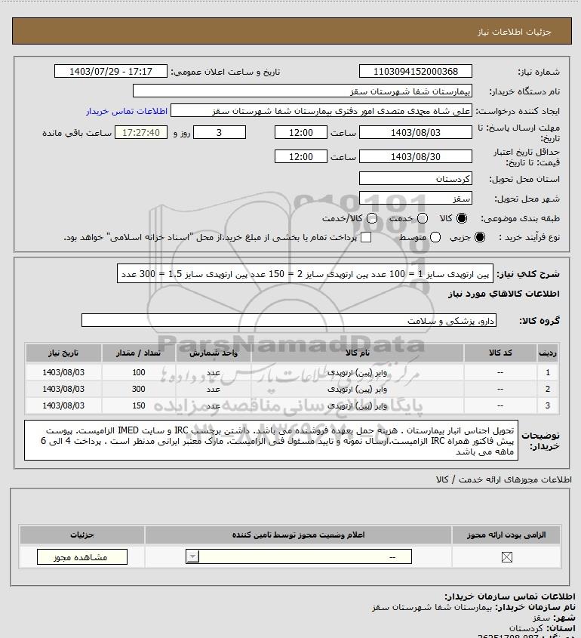Click 'اعلام وضعیت مجوز توسط تامین کننده' header

299,535
